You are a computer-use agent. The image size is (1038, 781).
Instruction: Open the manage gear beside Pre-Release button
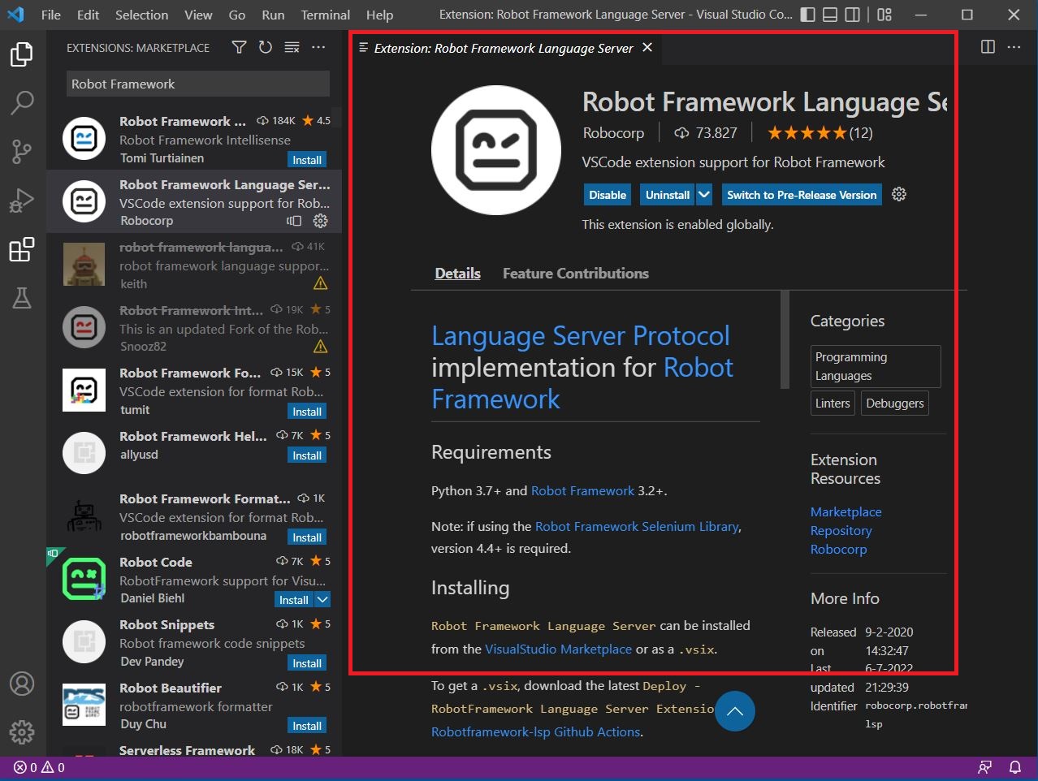point(899,195)
